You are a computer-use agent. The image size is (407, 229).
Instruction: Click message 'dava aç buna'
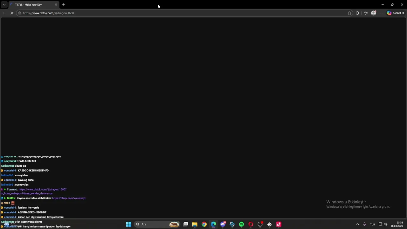[26, 180]
